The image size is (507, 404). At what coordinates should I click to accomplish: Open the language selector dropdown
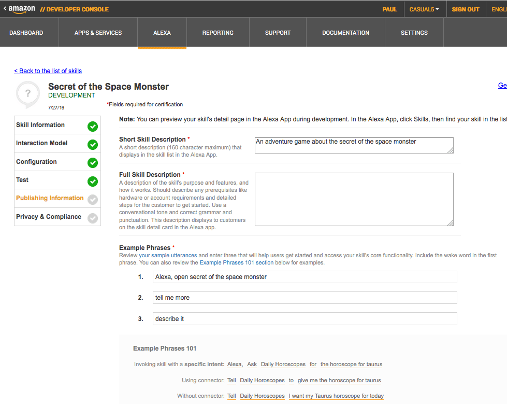pos(499,9)
